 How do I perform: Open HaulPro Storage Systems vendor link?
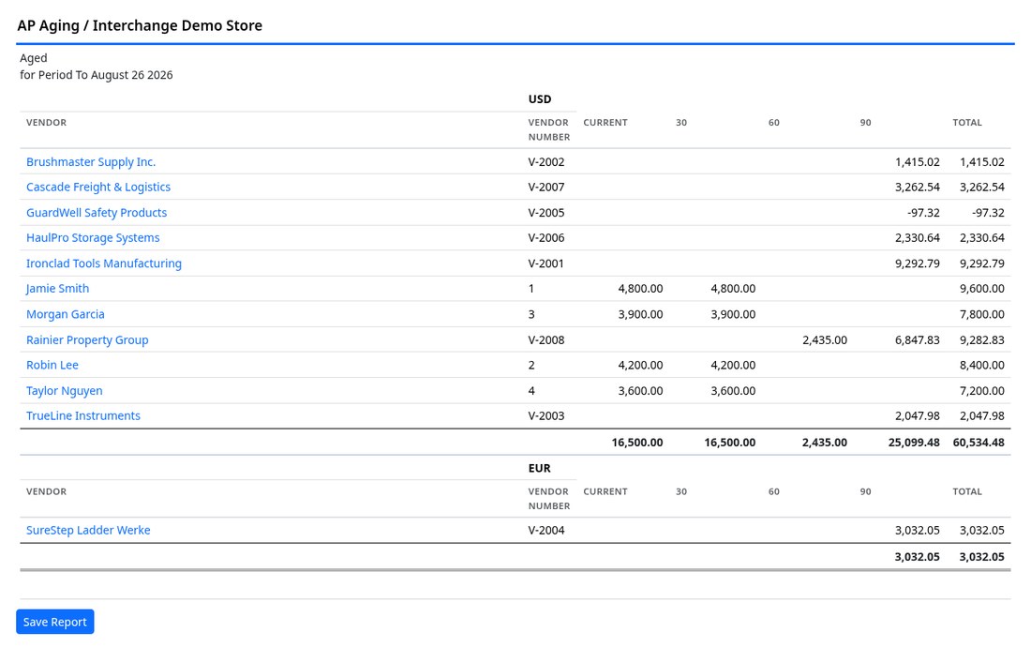pos(93,237)
